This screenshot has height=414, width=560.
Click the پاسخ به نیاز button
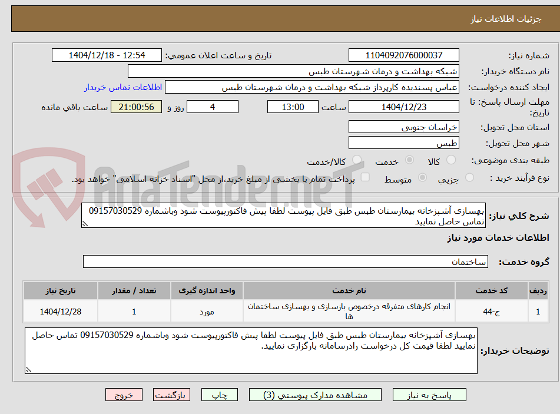click(429, 395)
